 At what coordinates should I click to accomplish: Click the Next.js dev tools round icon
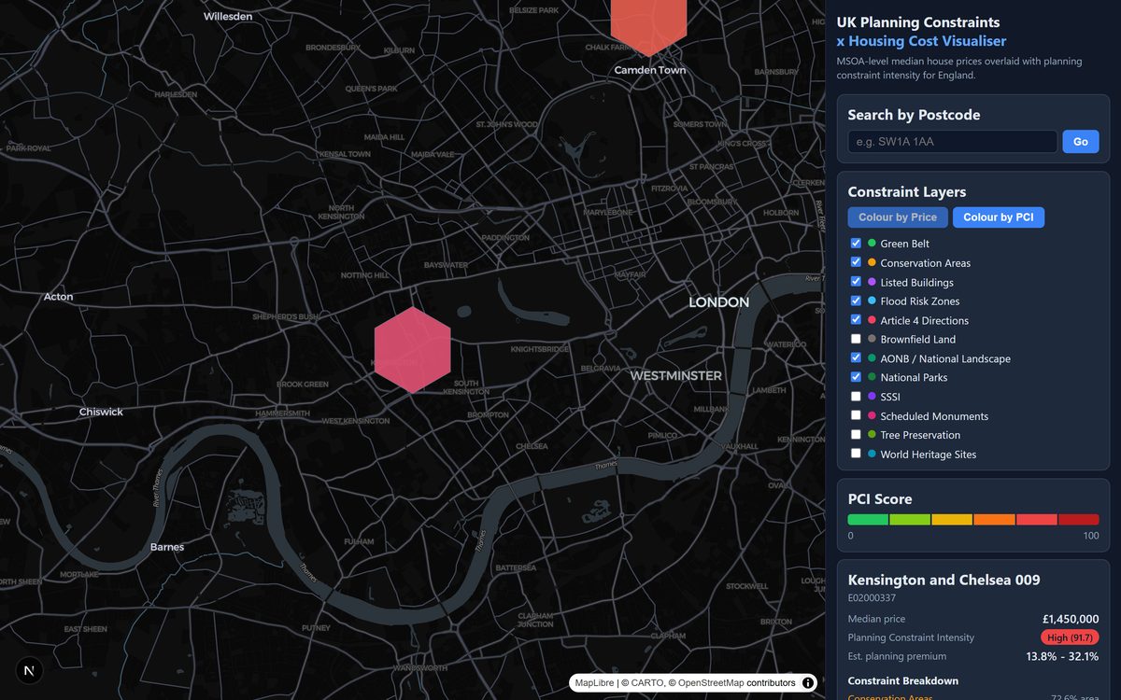[x=30, y=670]
